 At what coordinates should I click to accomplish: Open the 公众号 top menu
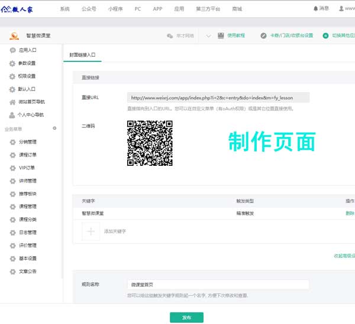pos(89,9)
